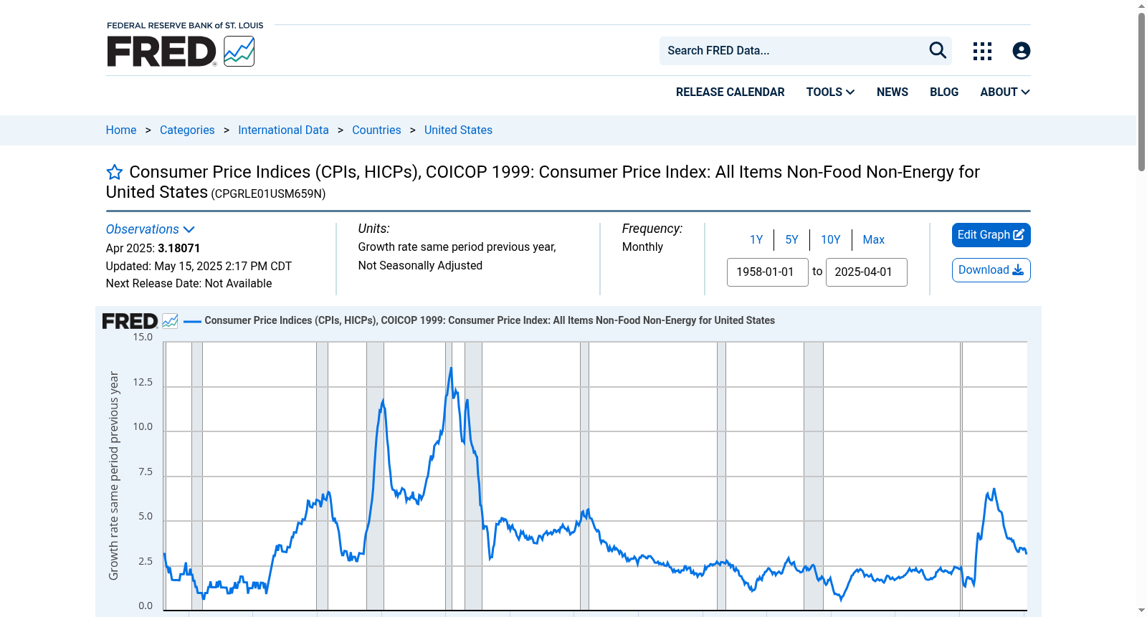Open the apps grid icon
1147x617 pixels.
point(982,51)
